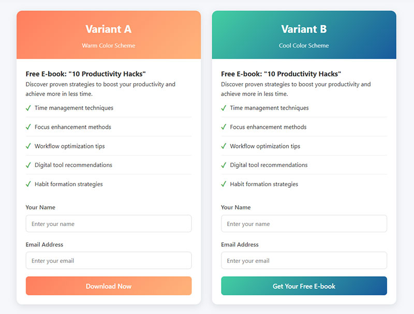Click the checkmark beside Time management techniques in Variant A
The width and height of the screenshot is (414, 314).
(x=28, y=108)
